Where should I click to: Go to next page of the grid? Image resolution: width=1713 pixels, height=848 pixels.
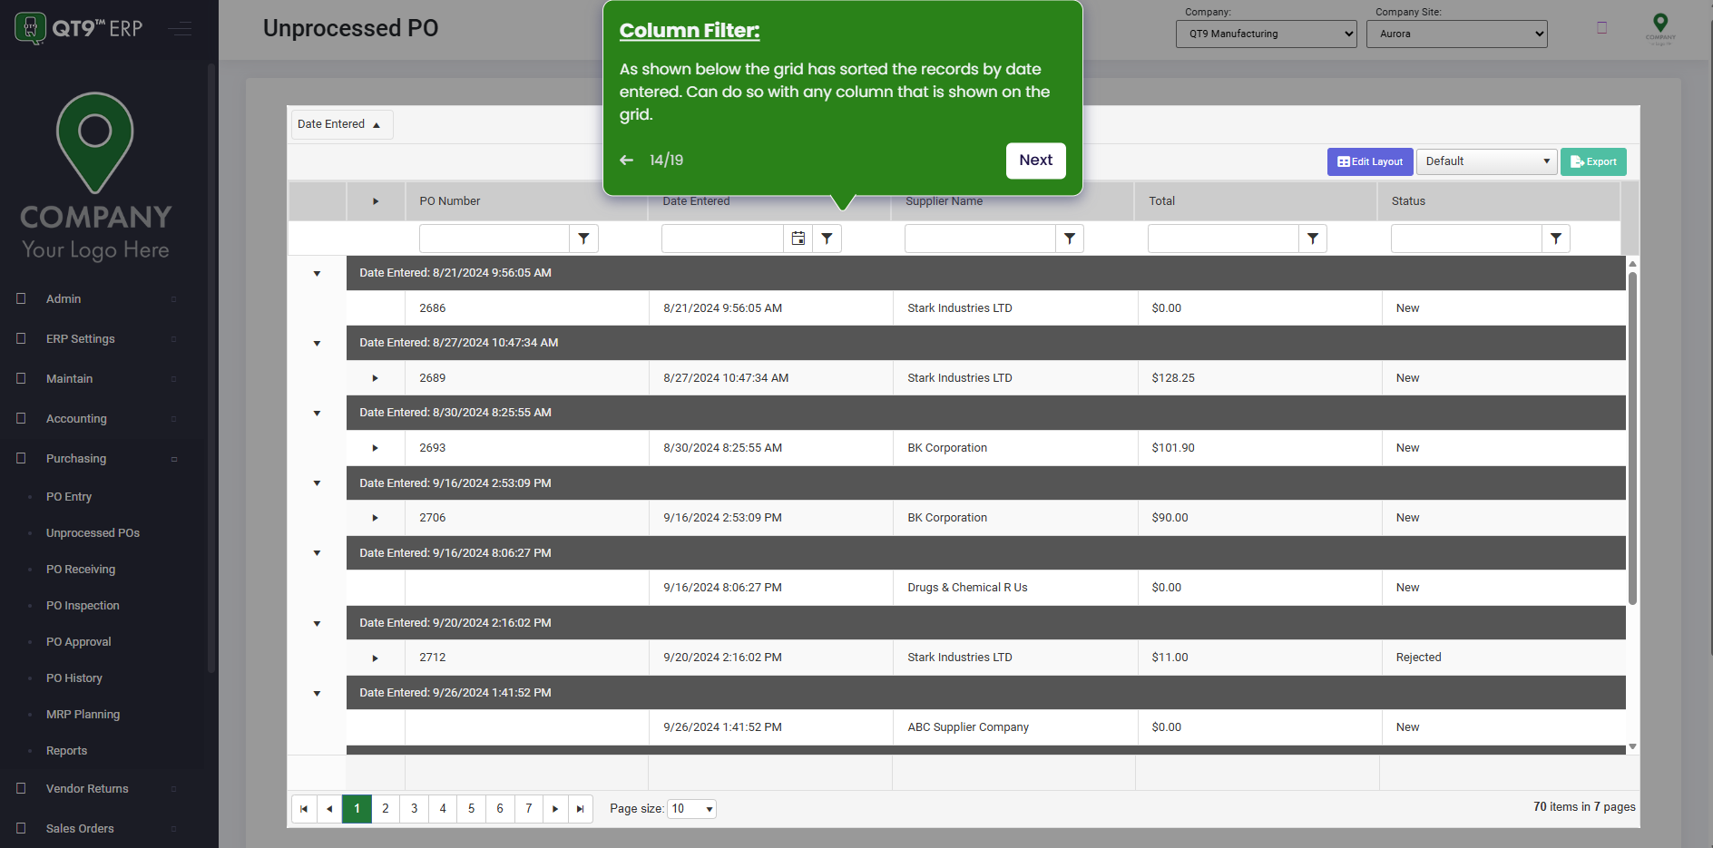[x=555, y=808]
